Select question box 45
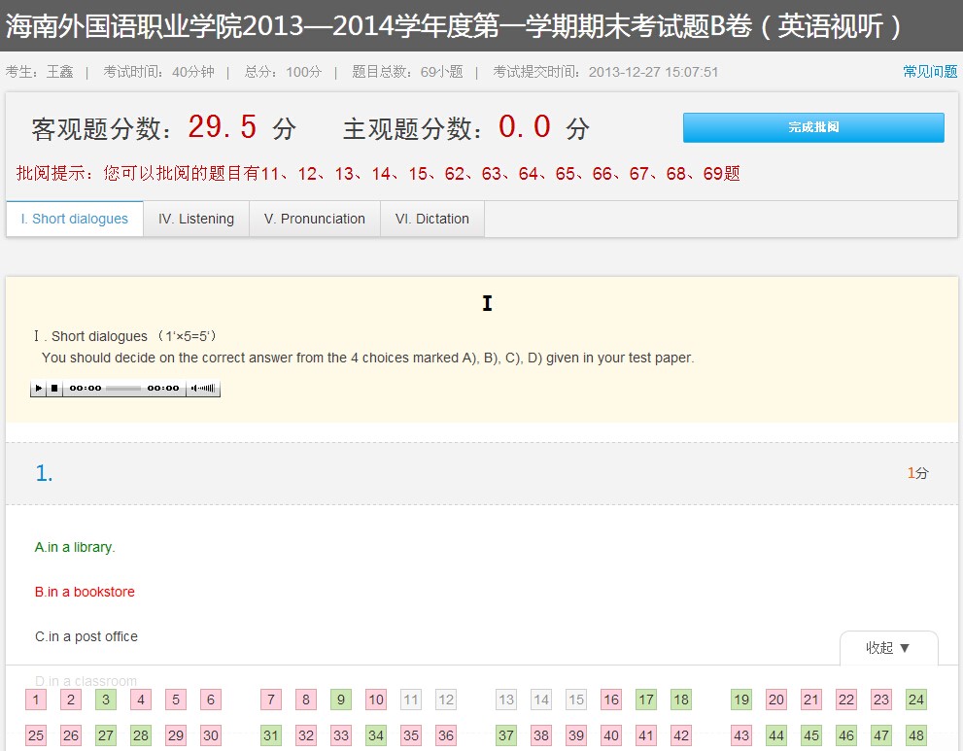The image size is (963, 751). point(811,735)
